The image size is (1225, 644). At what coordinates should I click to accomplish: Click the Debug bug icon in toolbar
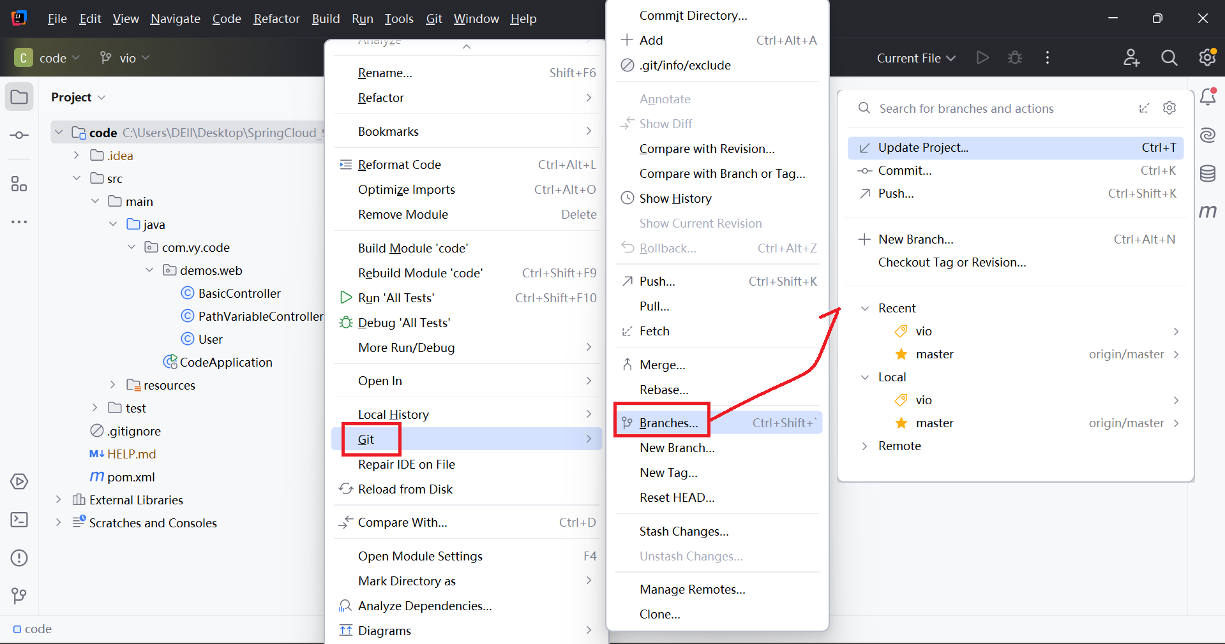1015,58
